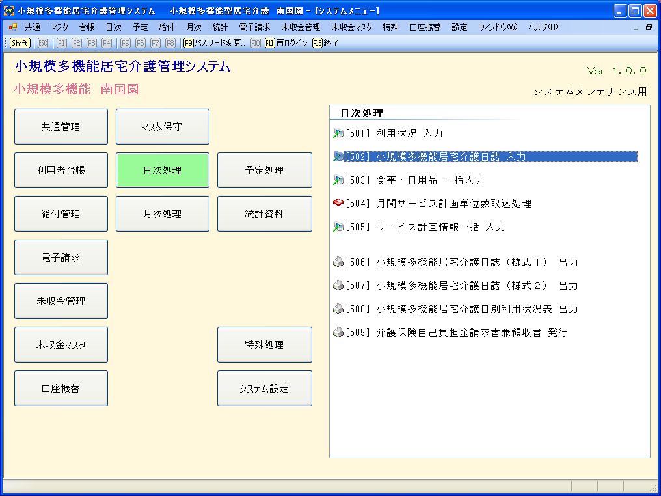The image size is (661, 496).
Task: Click the システム設定 button
Action: (x=264, y=389)
